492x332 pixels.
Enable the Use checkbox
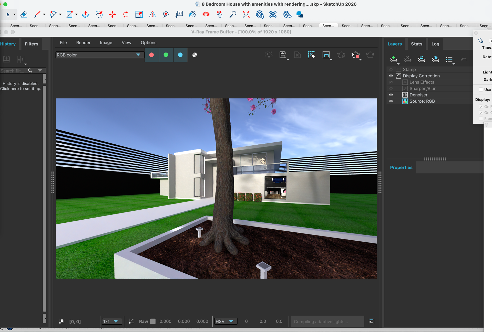click(481, 90)
